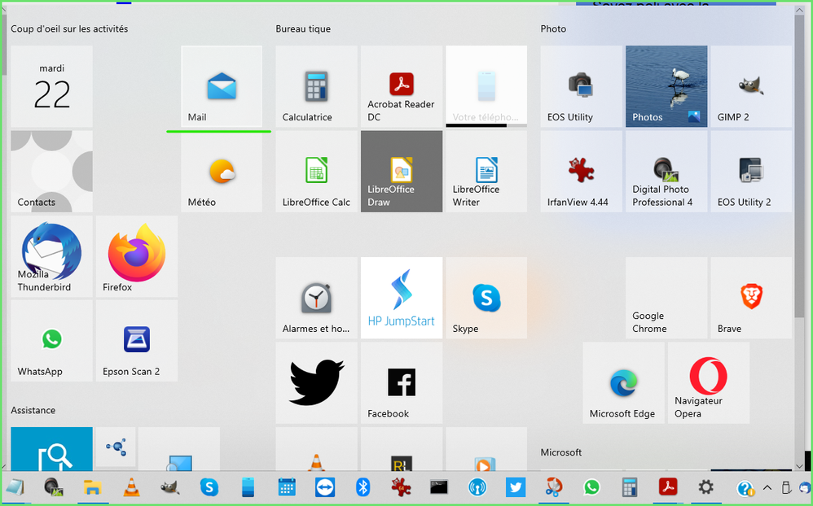Open Acrobat Reader DC tile

(x=401, y=86)
